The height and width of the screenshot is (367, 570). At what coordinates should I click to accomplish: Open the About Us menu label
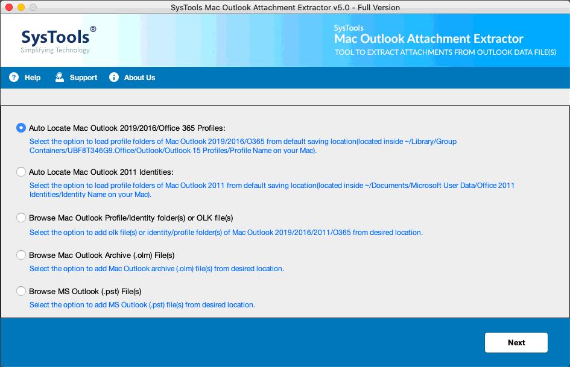[x=139, y=77]
